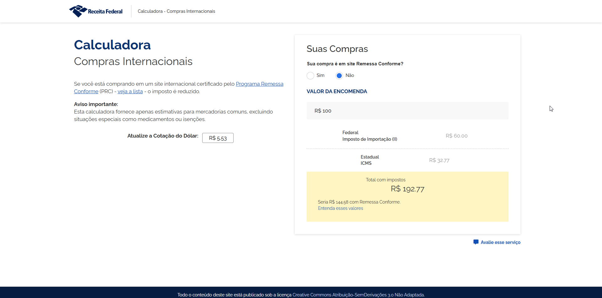The image size is (602, 298).
Task: Click the text Seria R$ 144.58 com Remessa Conforme
Action: point(359,202)
